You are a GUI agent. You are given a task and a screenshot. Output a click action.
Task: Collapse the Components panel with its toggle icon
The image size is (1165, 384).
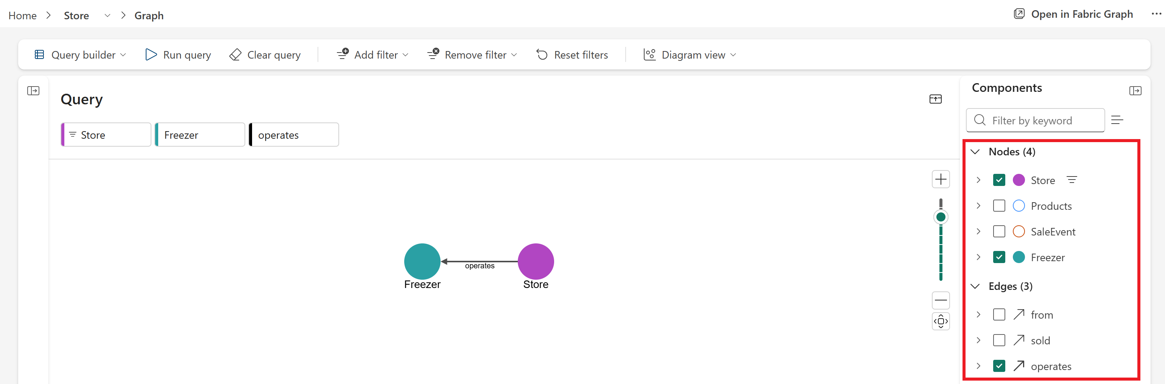(1135, 91)
